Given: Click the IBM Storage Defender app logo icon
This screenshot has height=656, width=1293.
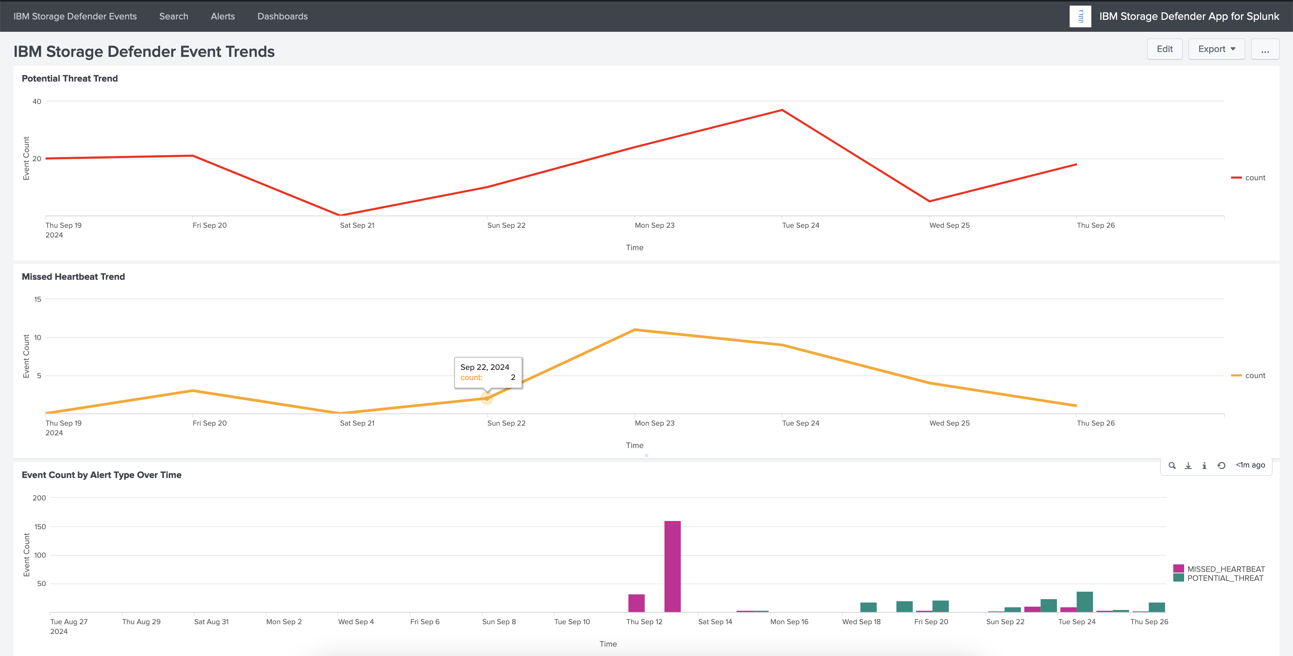Looking at the screenshot, I should pos(1080,16).
